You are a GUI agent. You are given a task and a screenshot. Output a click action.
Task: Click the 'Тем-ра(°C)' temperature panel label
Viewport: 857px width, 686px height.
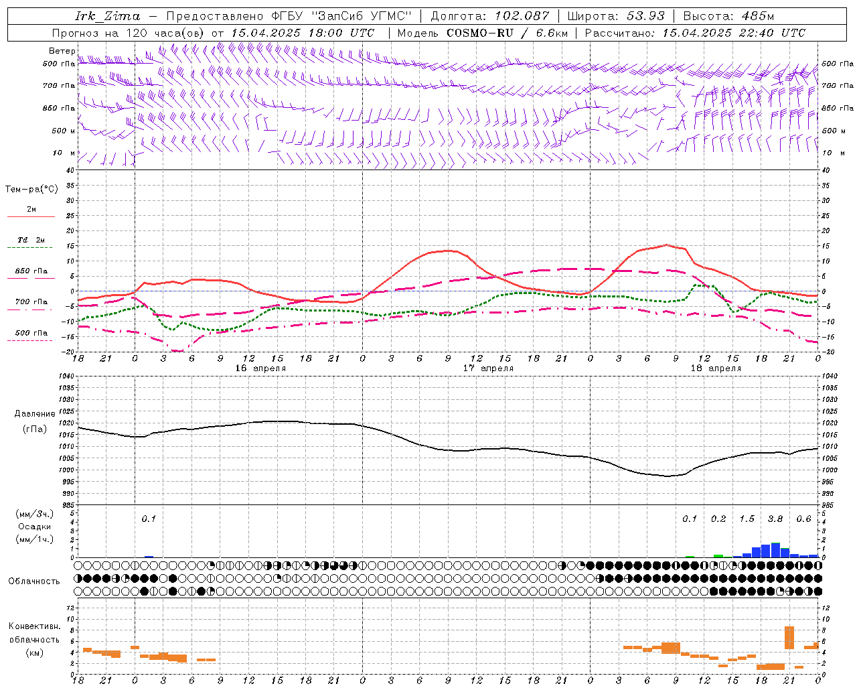click(x=32, y=190)
